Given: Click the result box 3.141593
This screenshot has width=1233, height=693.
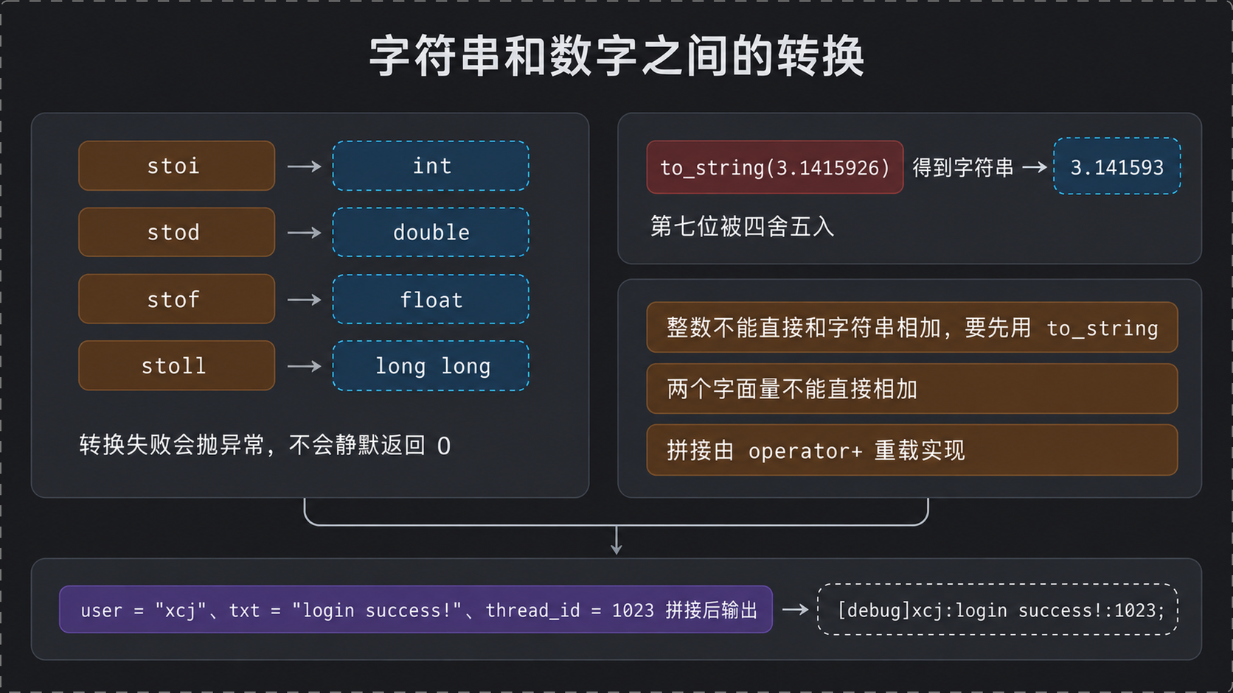Looking at the screenshot, I should point(1117,166).
